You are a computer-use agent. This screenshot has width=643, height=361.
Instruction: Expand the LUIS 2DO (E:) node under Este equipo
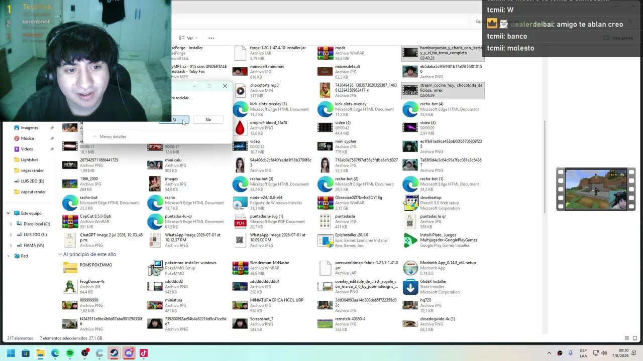click(x=11, y=235)
